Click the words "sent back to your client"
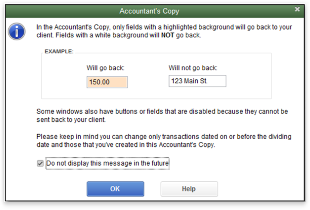Viewport: 310px width, 210px height. coord(71,119)
